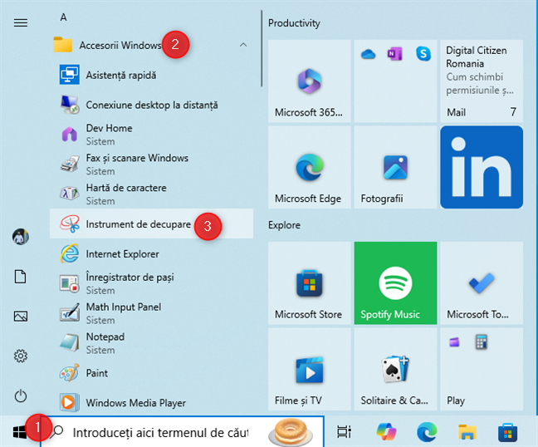This screenshot has height=447, width=538.
Task: Open the Spotify Music tile
Action: click(395, 283)
